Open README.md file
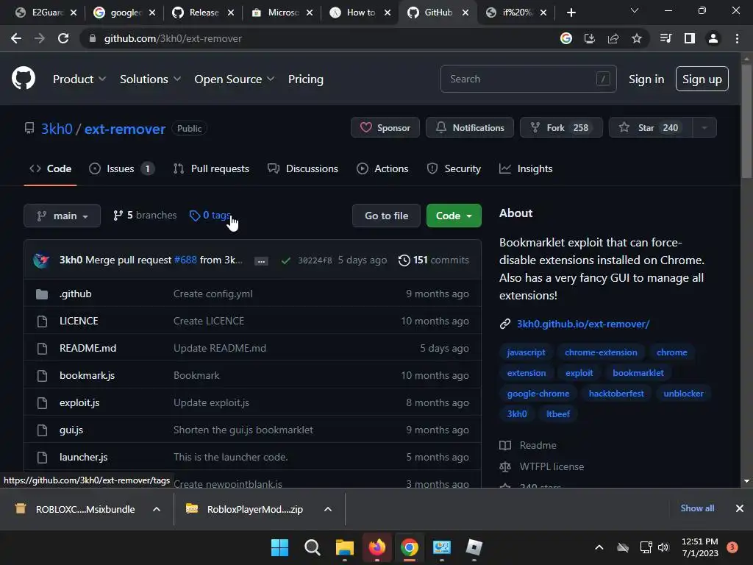This screenshot has width=753, height=565. point(88,348)
